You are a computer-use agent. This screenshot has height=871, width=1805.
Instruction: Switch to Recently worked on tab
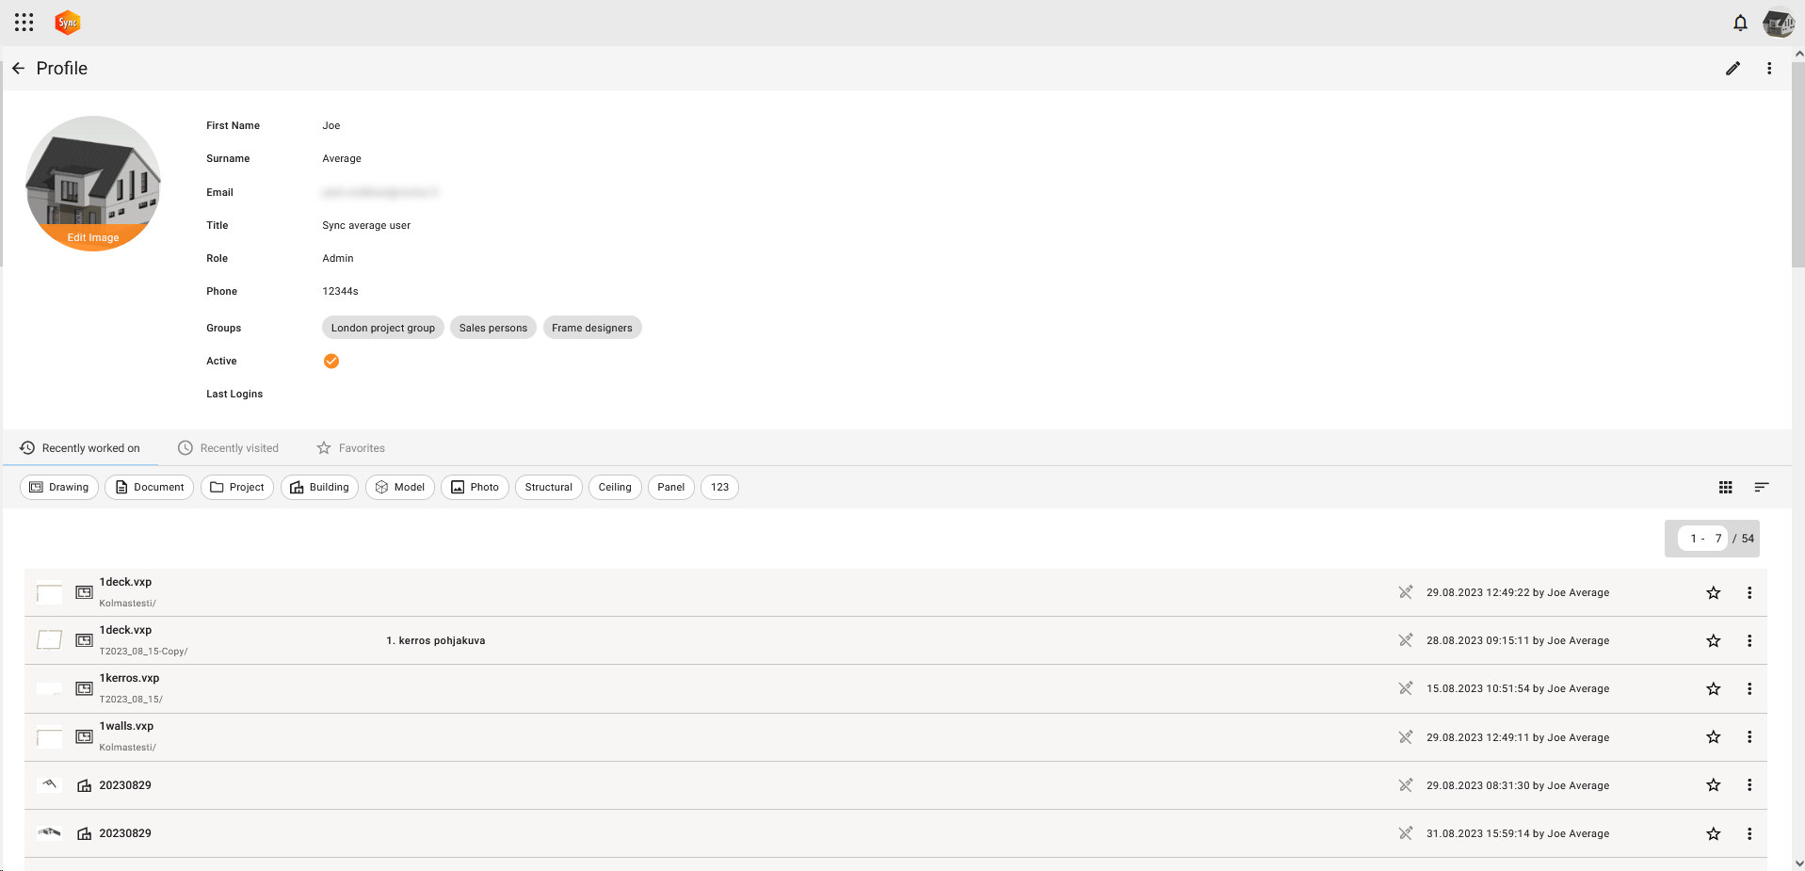point(80,448)
